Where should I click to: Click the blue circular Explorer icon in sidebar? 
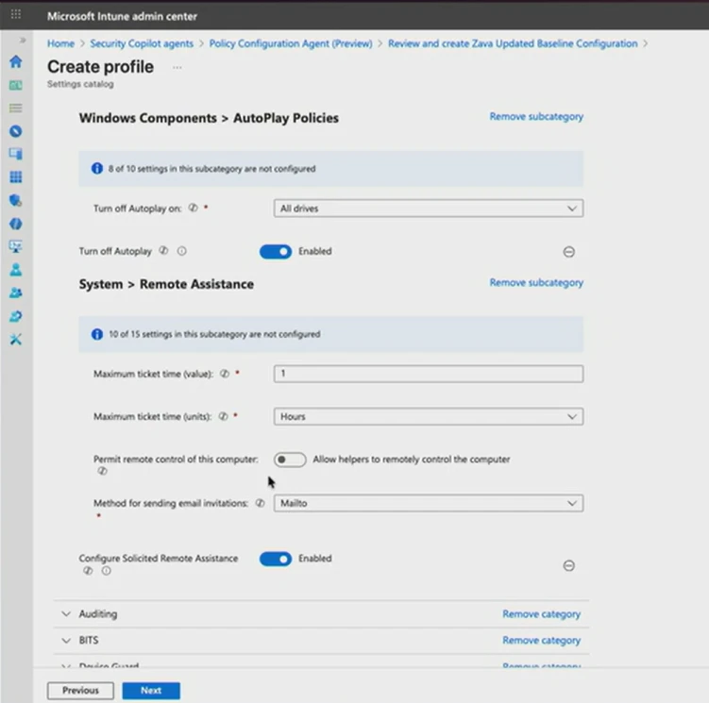click(16, 131)
